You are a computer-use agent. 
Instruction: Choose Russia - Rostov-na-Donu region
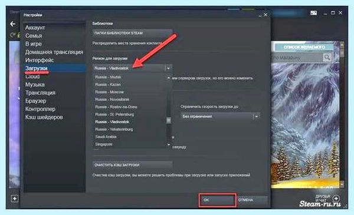[116, 107]
